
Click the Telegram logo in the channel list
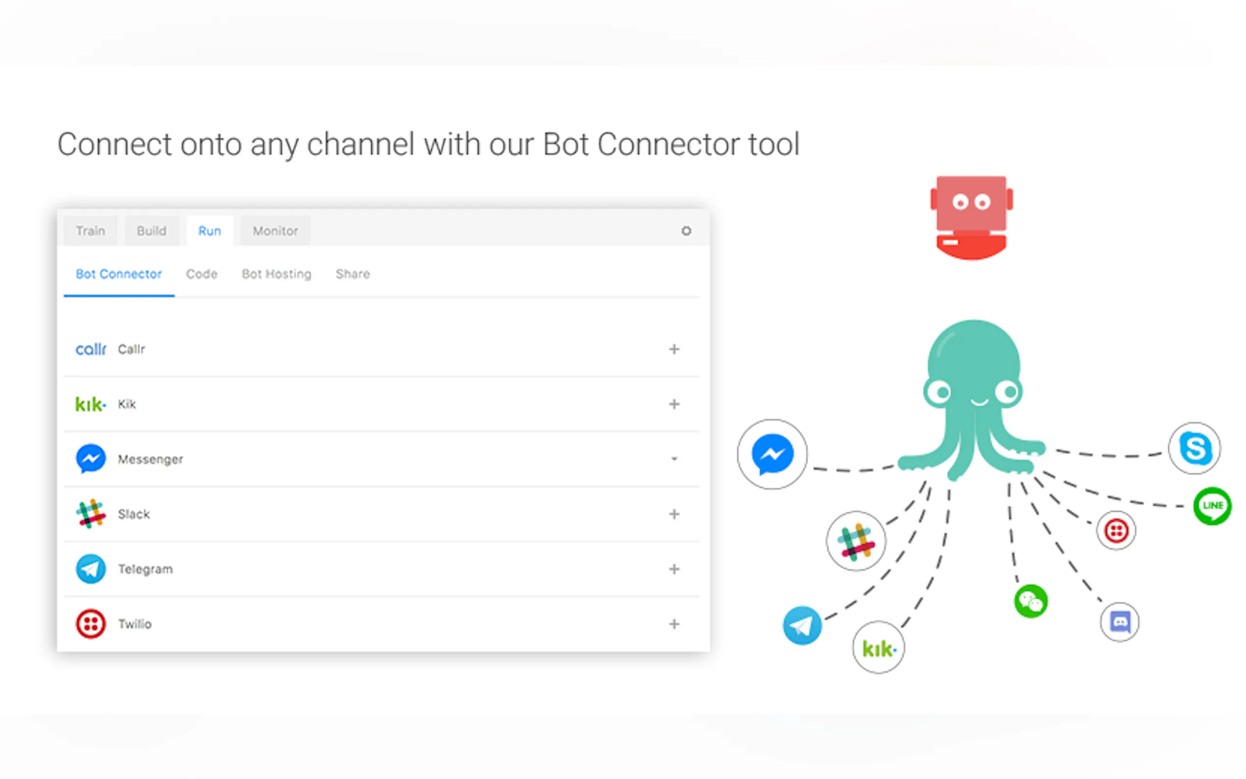click(x=91, y=569)
